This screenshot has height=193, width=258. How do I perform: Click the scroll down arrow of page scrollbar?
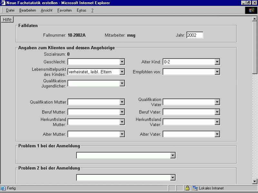pyautogui.click(x=255, y=181)
